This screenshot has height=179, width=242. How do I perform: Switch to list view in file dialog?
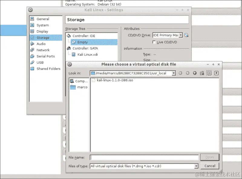(x=209, y=73)
